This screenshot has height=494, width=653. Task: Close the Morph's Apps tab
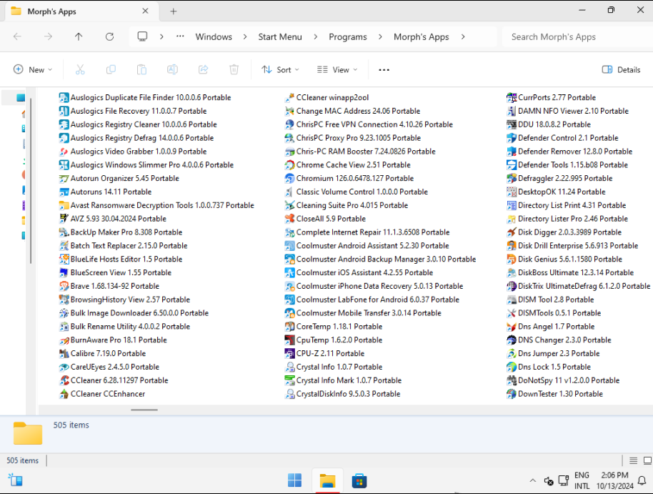[x=145, y=11]
